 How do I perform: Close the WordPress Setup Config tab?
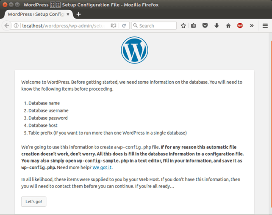pyautogui.click(x=68, y=14)
